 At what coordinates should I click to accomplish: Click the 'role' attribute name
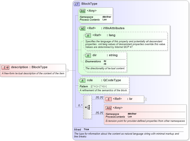pos(90,80)
